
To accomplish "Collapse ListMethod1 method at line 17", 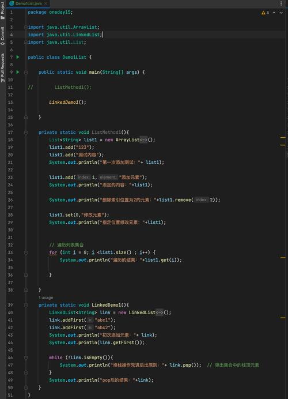I will [26, 132].
